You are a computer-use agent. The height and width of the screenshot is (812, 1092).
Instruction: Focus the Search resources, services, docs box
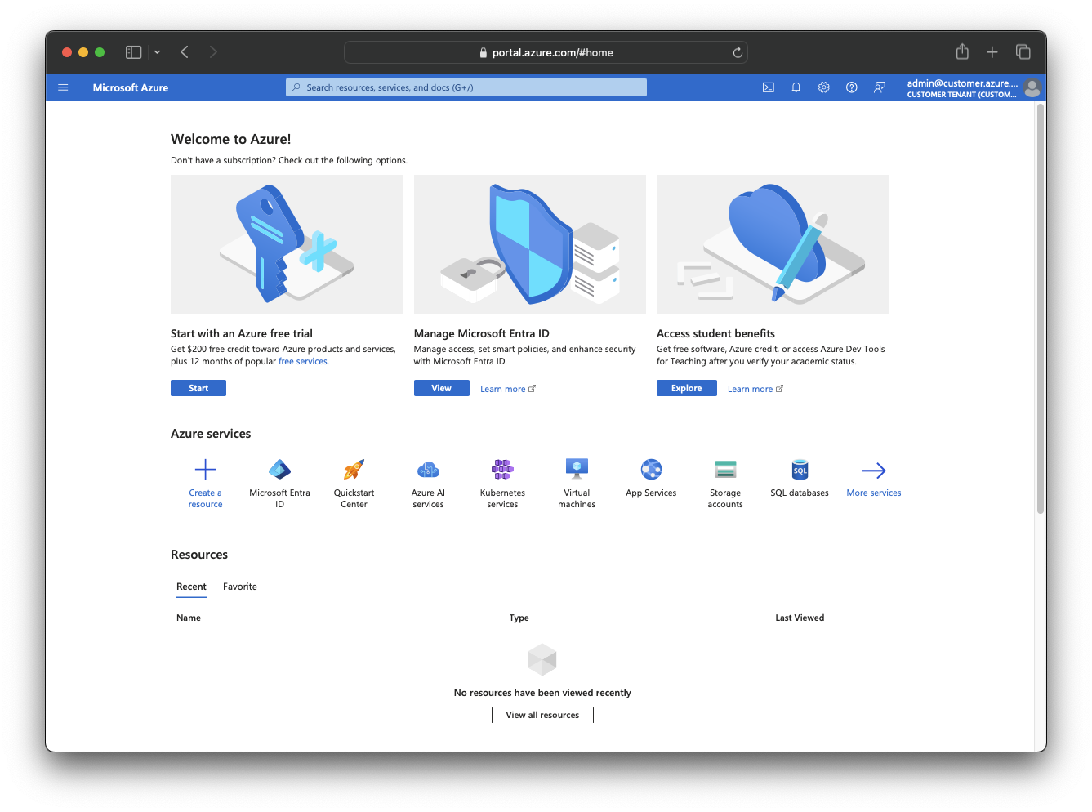[x=466, y=87]
